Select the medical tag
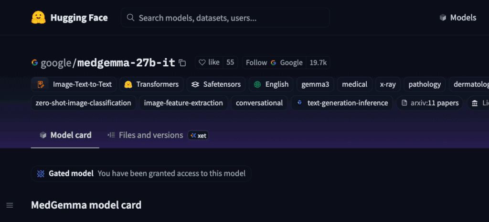Viewport: 489px width, 222px height. 355,84
